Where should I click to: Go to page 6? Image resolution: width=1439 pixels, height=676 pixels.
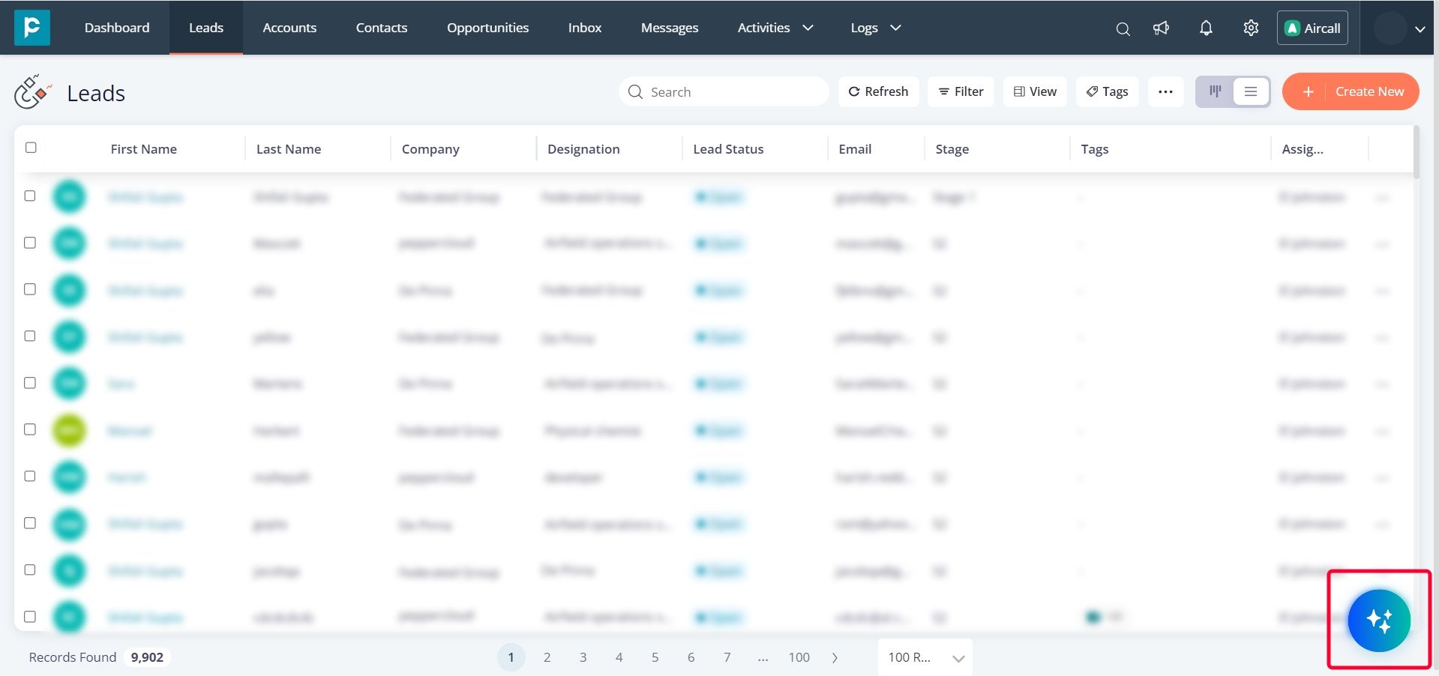click(691, 657)
